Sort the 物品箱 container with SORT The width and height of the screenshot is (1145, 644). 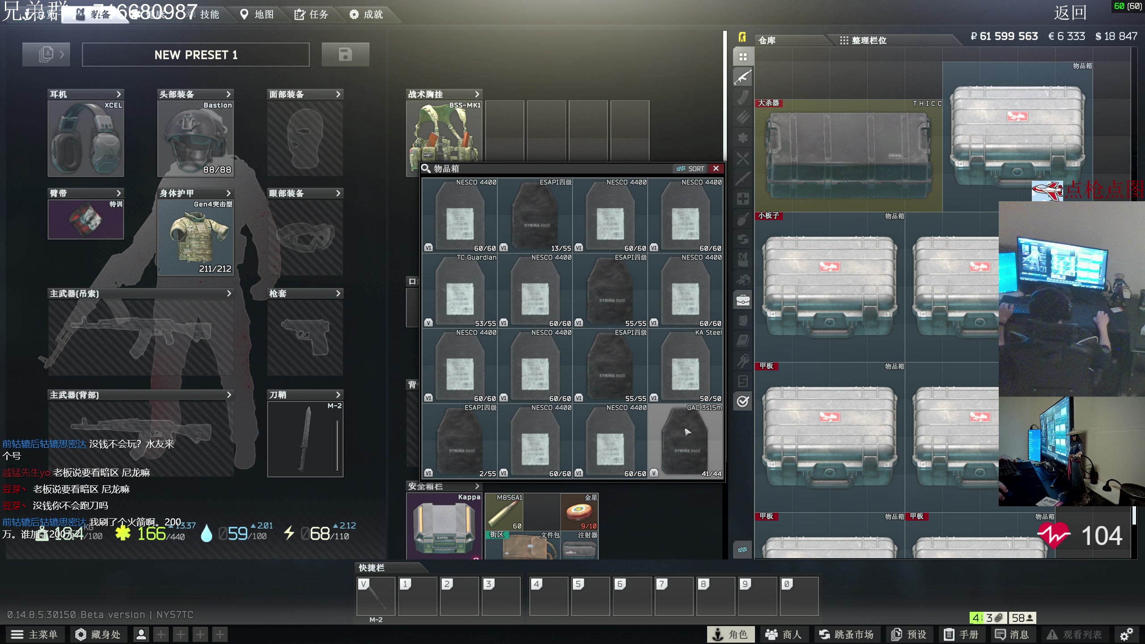[x=690, y=169]
